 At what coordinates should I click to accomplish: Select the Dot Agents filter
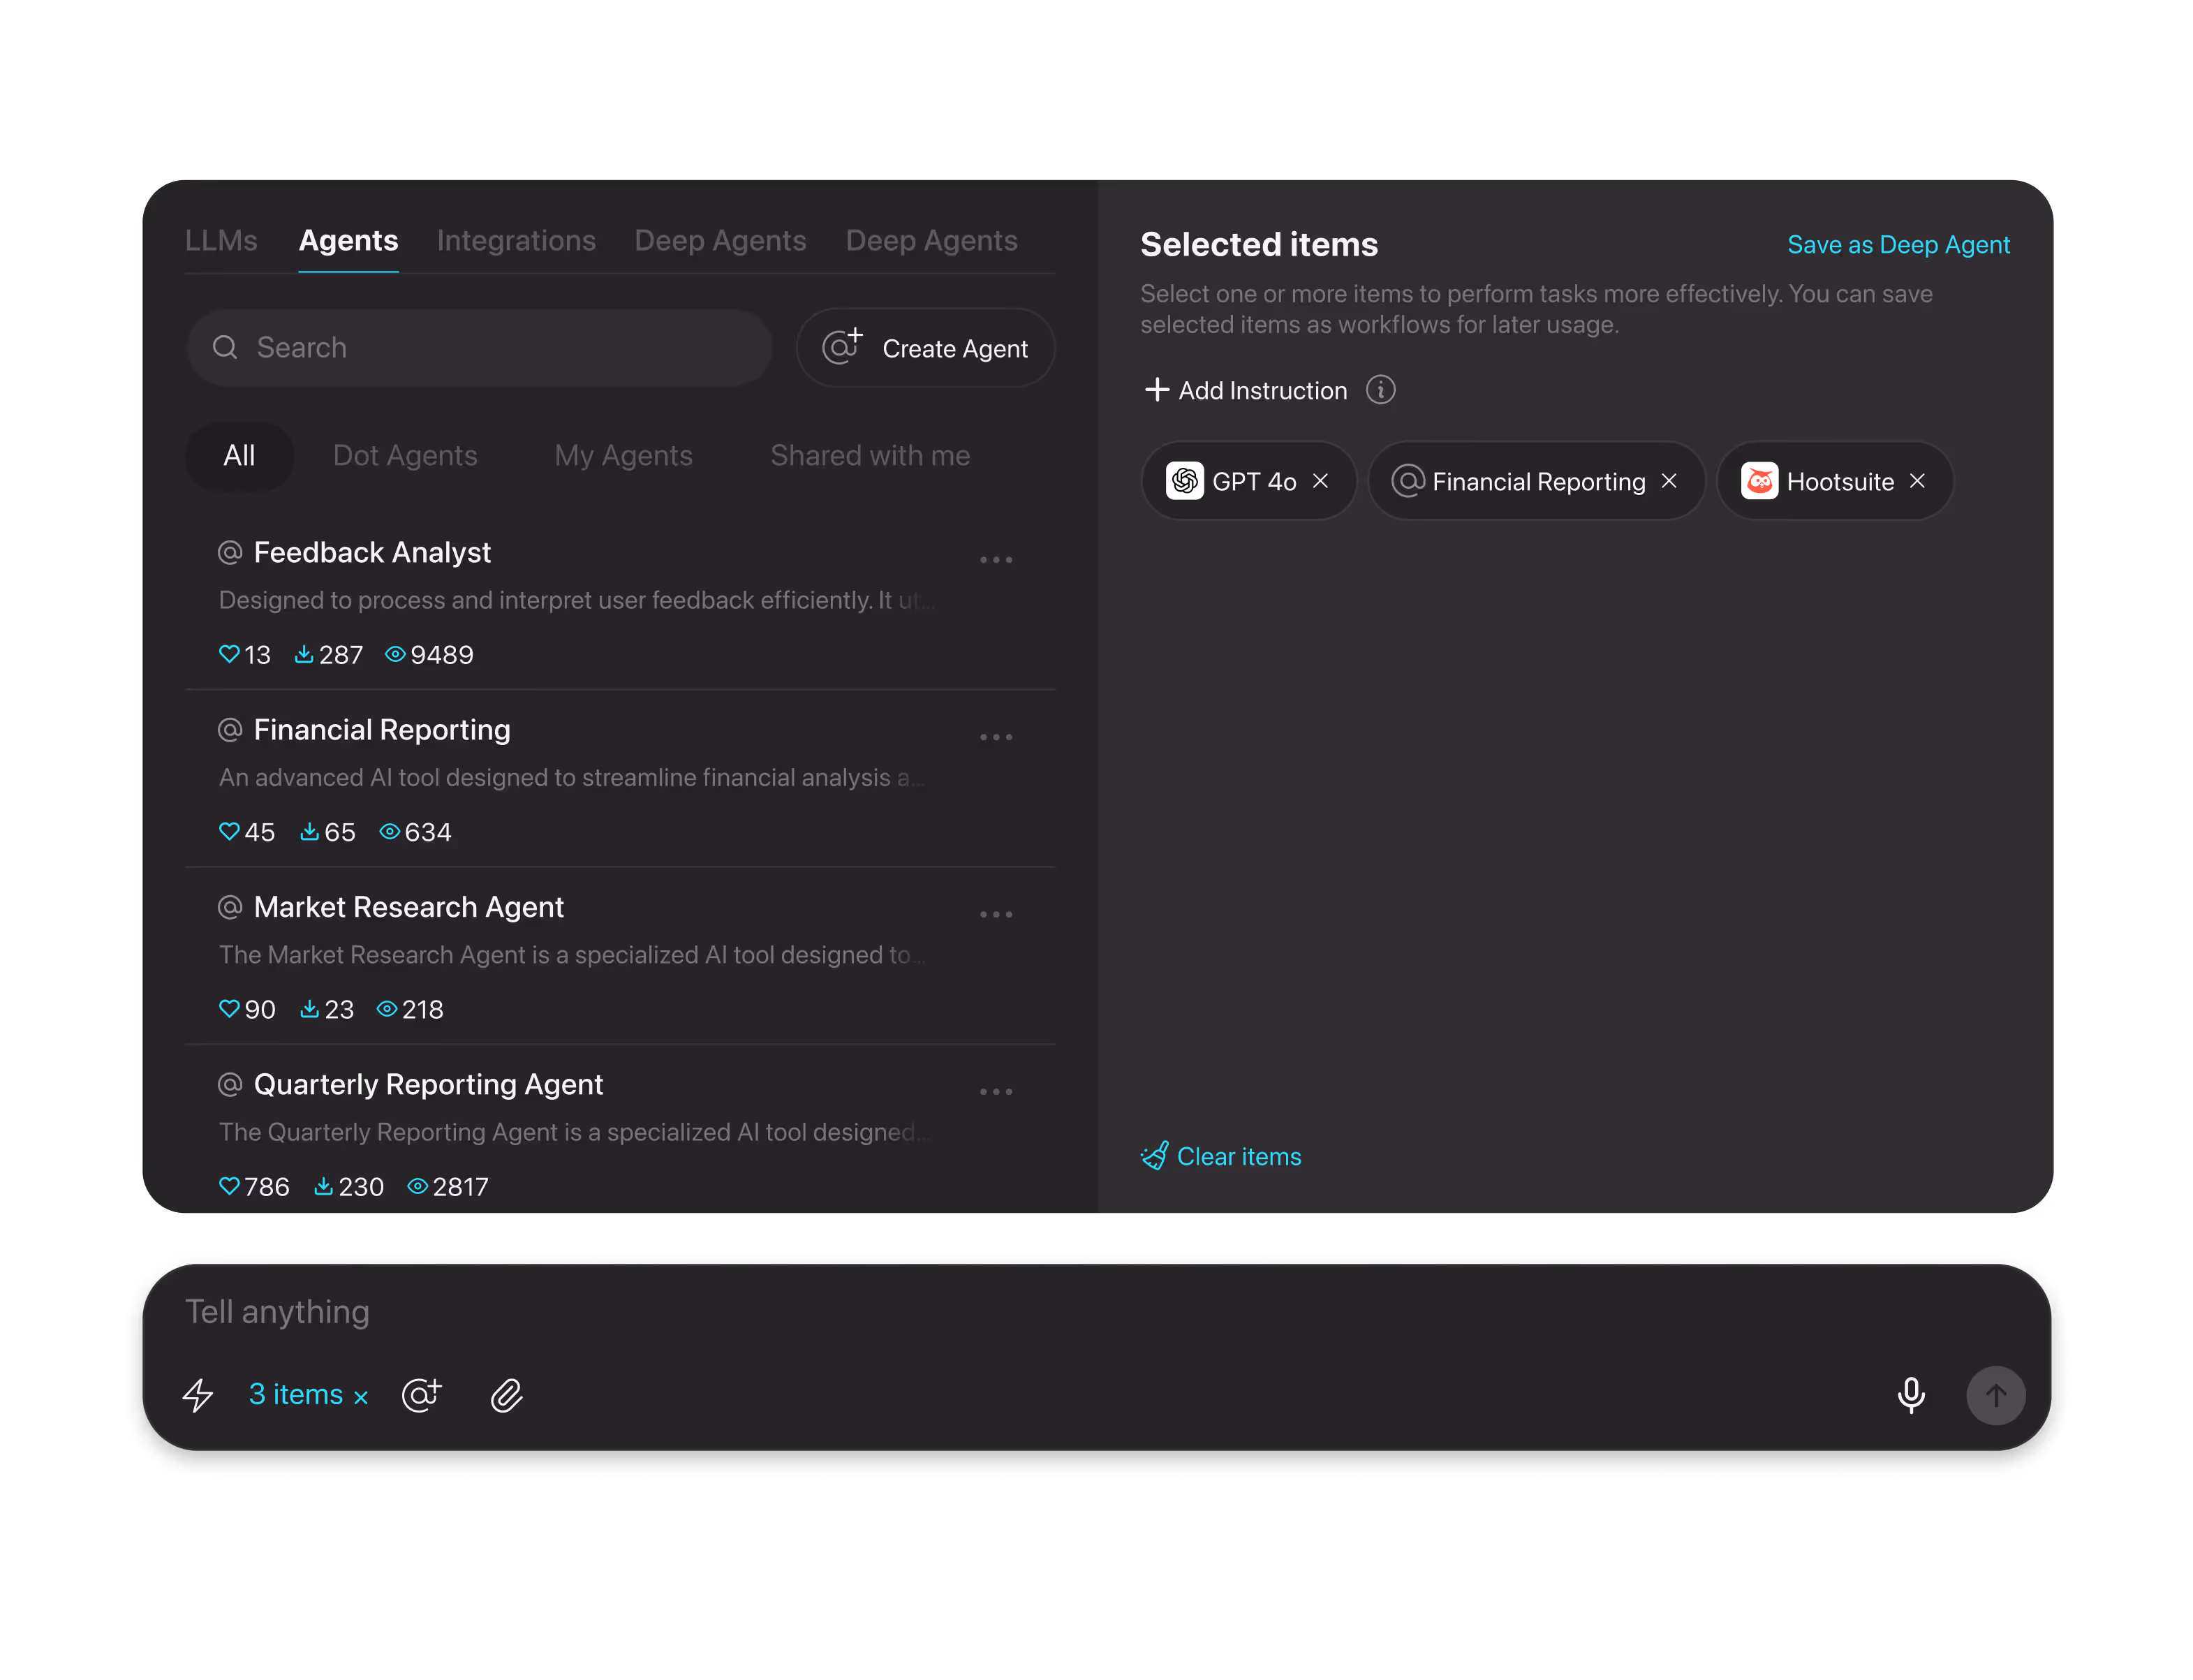pyautogui.click(x=405, y=456)
